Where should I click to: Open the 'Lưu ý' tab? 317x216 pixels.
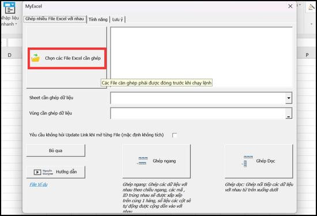tap(118, 20)
